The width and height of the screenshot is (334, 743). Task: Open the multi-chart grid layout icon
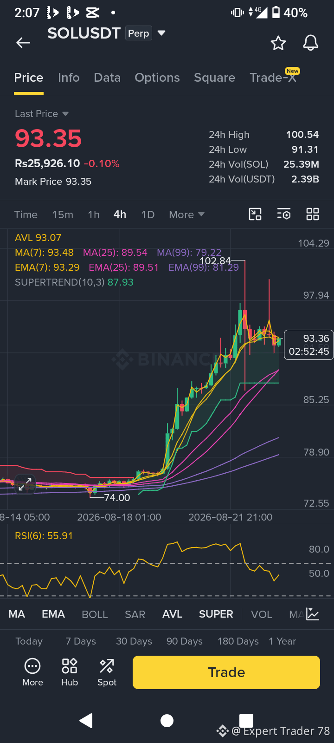pyautogui.click(x=313, y=214)
